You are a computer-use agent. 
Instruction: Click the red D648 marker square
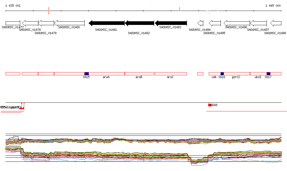[x=210, y=105]
